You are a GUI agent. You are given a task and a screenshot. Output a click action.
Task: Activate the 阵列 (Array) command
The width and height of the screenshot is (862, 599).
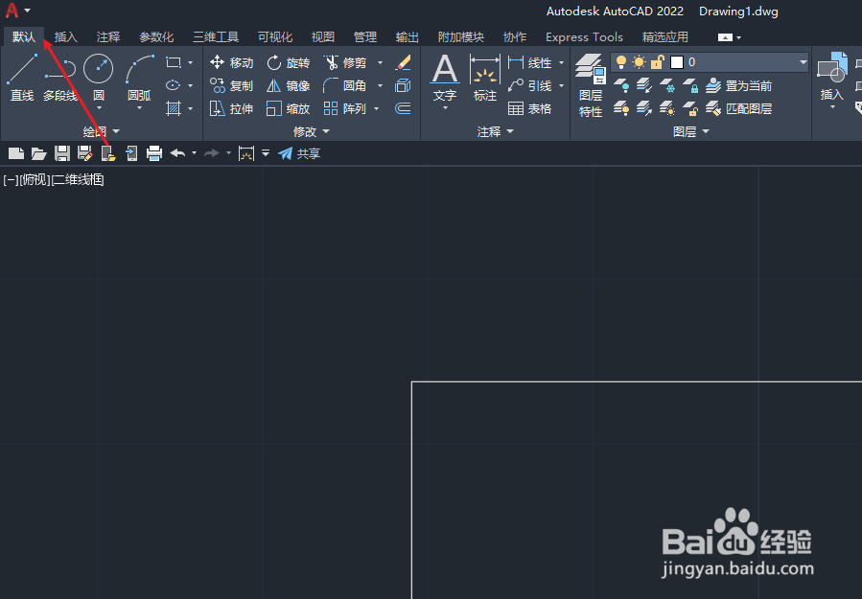click(x=344, y=109)
